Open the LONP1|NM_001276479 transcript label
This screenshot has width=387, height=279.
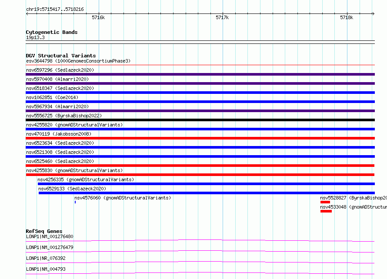click(x=50, y=247)
